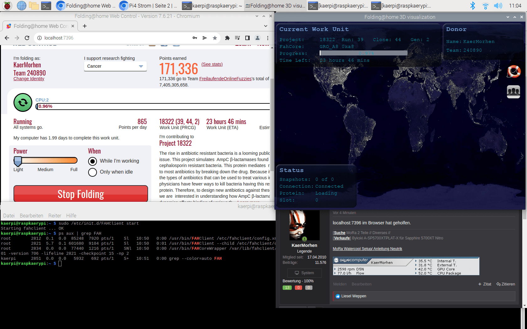The image size is (527, 329).
Task: Click the green CPU slot status icon
Action: pyautogui.click(x=23, y=102)
